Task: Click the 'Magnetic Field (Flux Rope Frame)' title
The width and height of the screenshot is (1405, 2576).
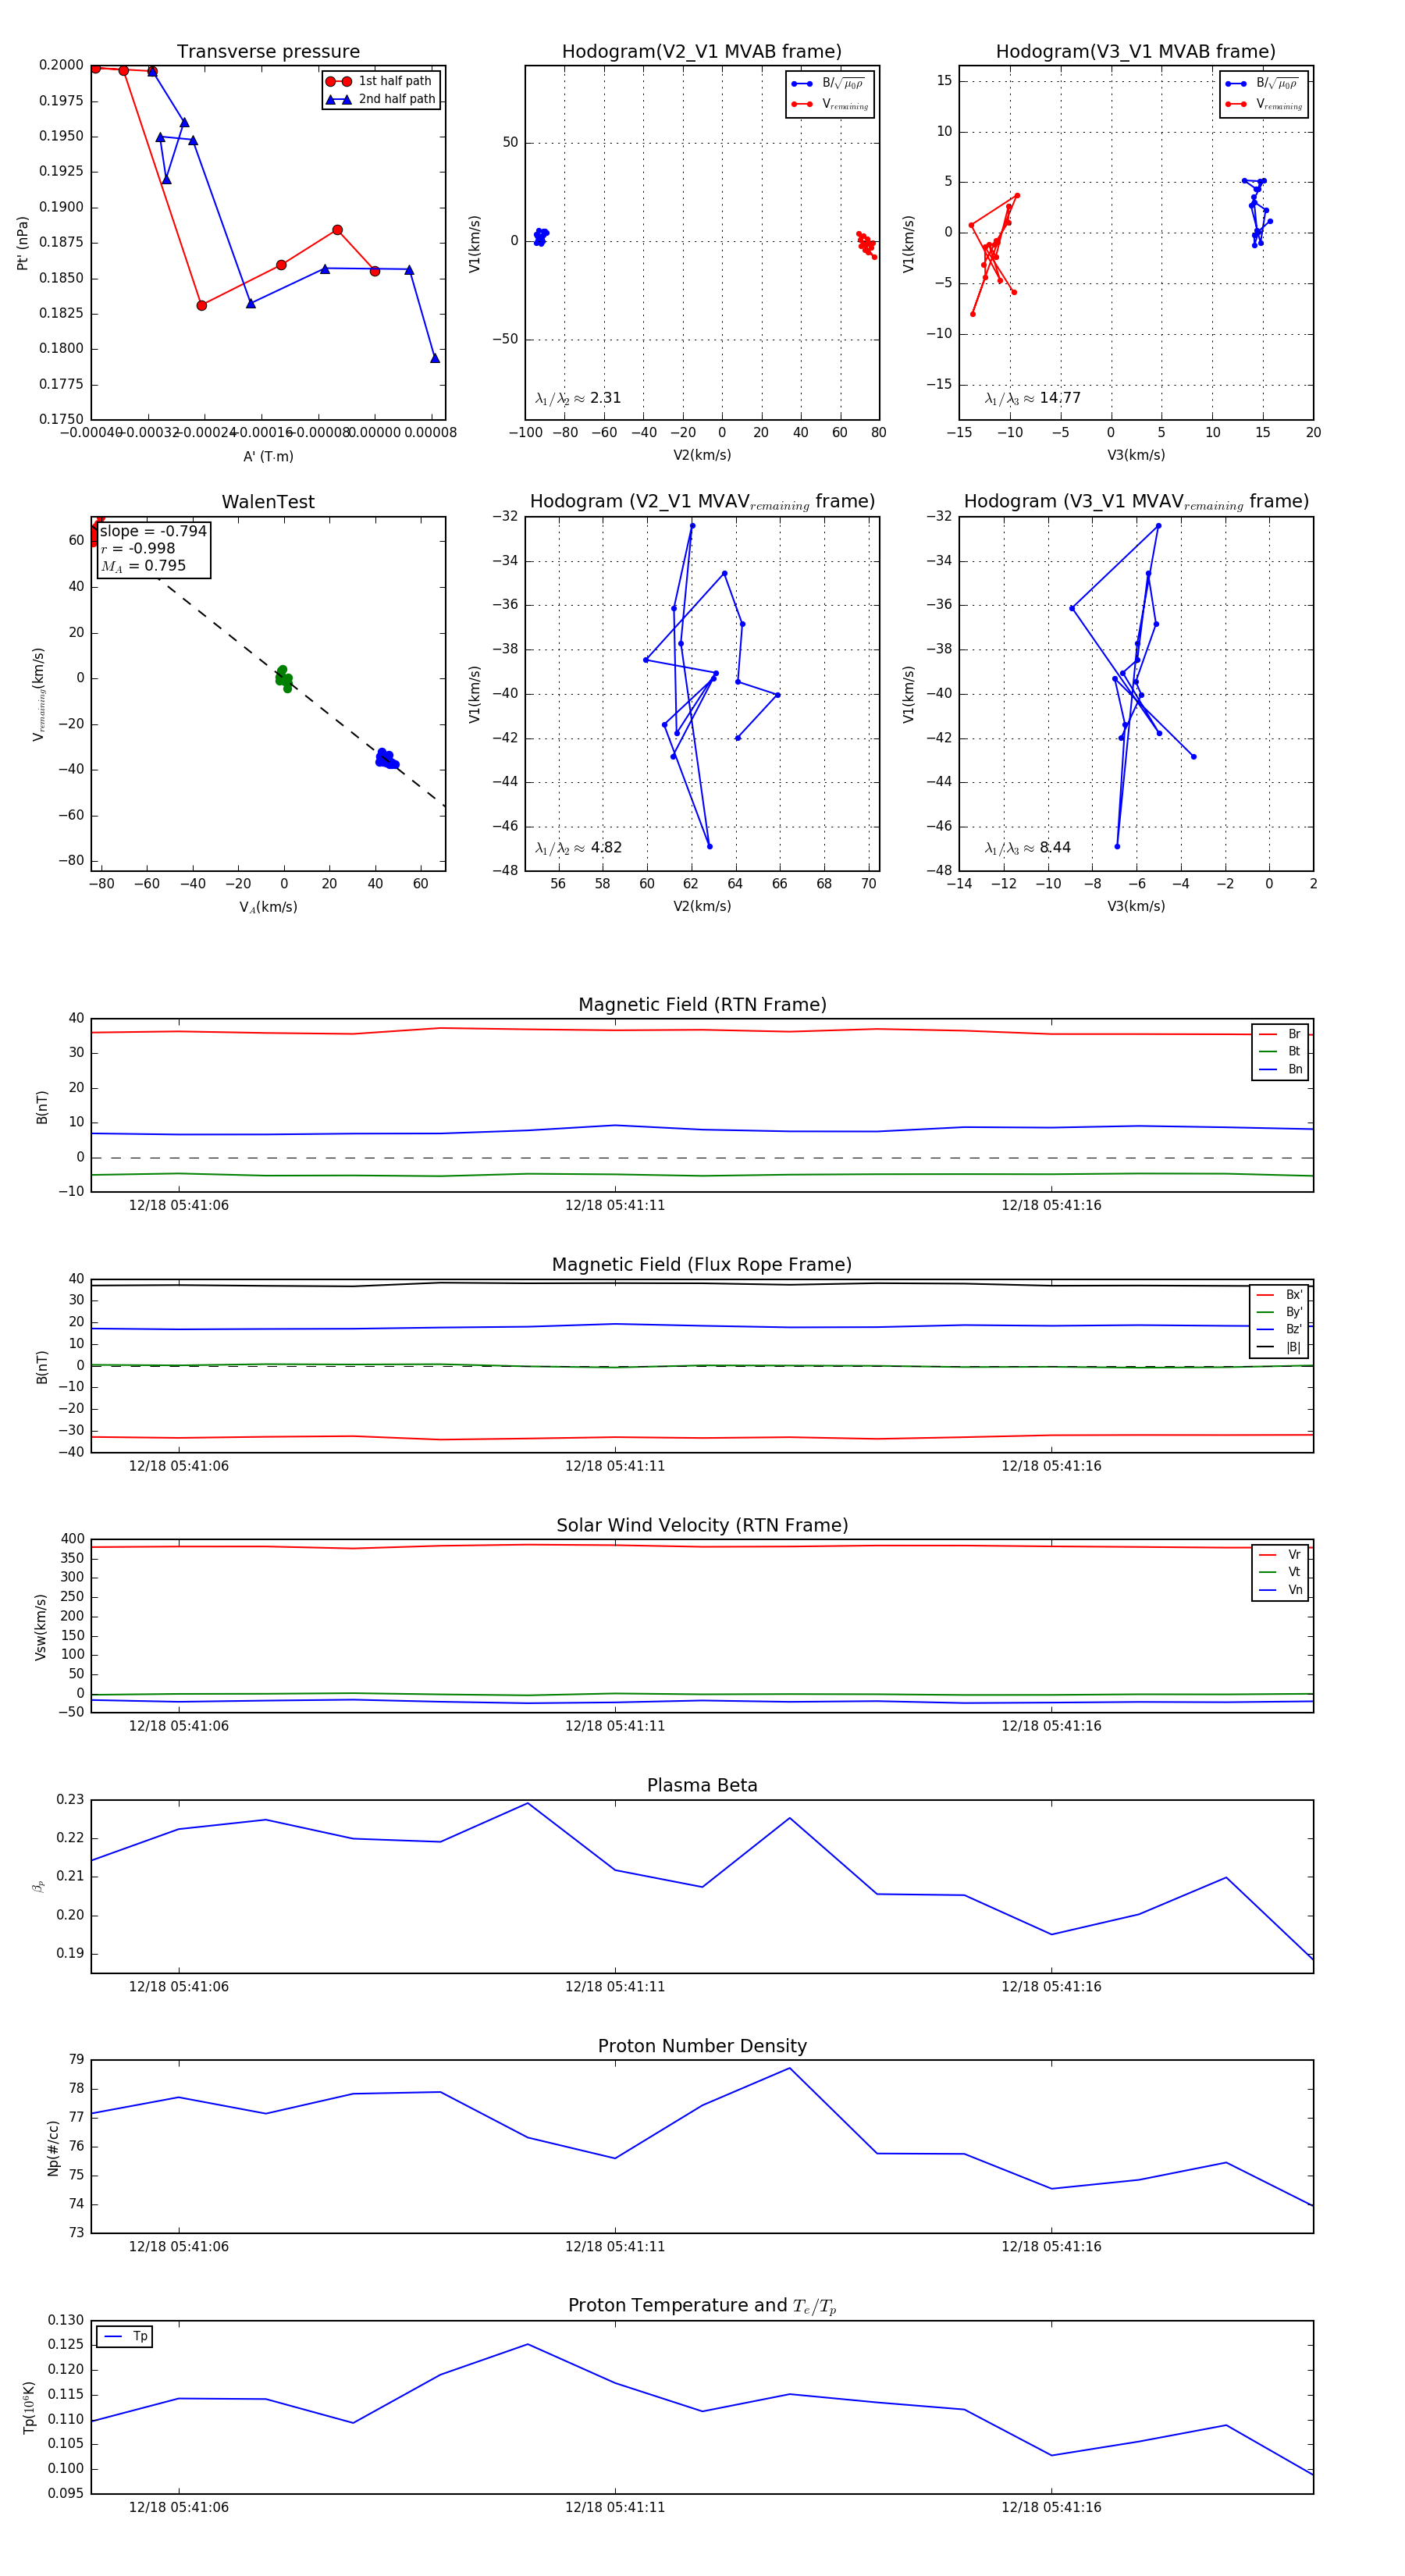Action: click(x=702, y=1264)
